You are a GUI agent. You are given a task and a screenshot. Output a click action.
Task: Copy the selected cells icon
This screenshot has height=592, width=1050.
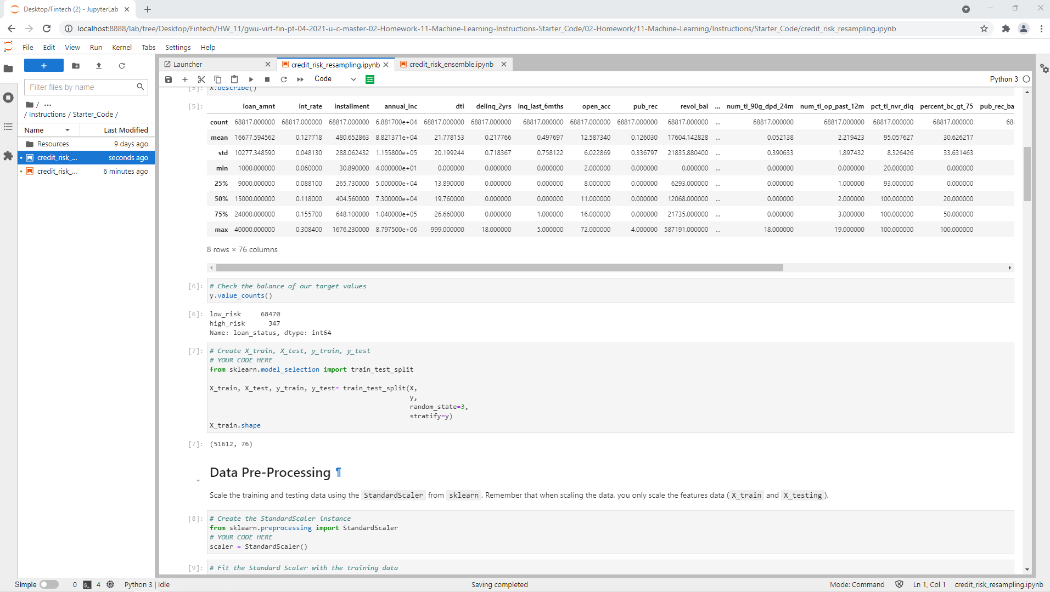pyautogui.click(x=218, y=79)
